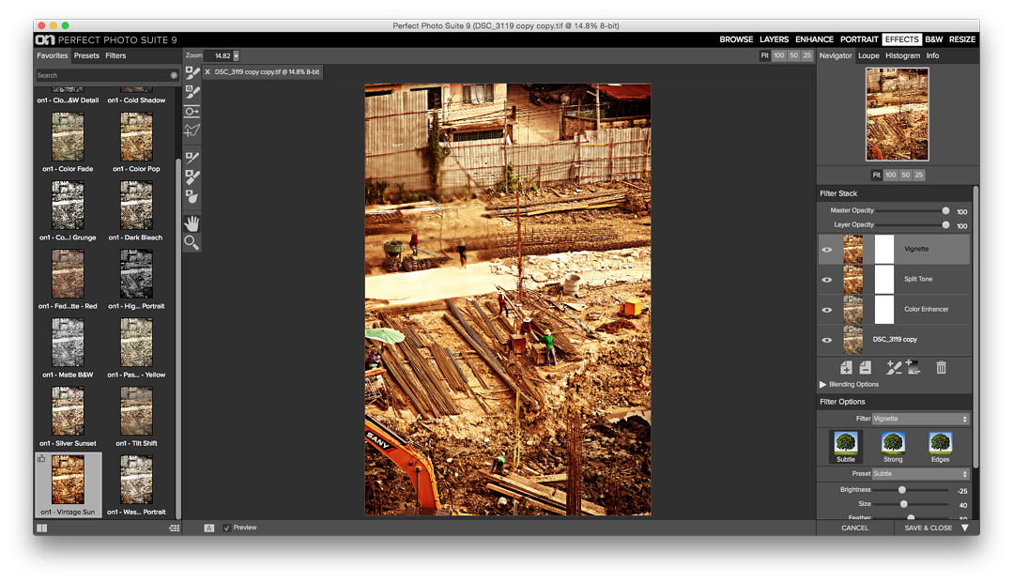This screenshot has width=1013, height=583.
Task: Close the DSC_3119 copy copy.tif document tab
Action: (207, 71)
